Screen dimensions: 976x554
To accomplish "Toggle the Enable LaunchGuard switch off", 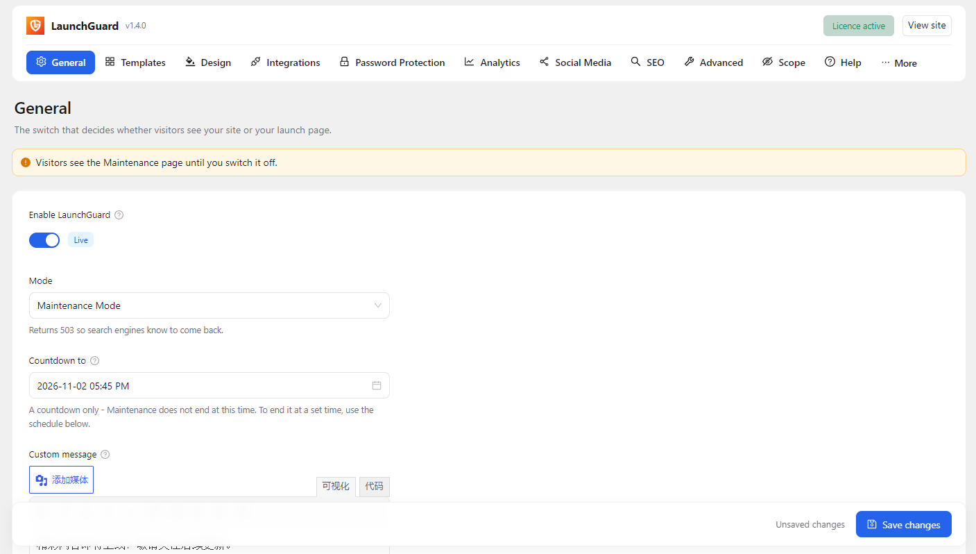I will [x=44, y=240].
